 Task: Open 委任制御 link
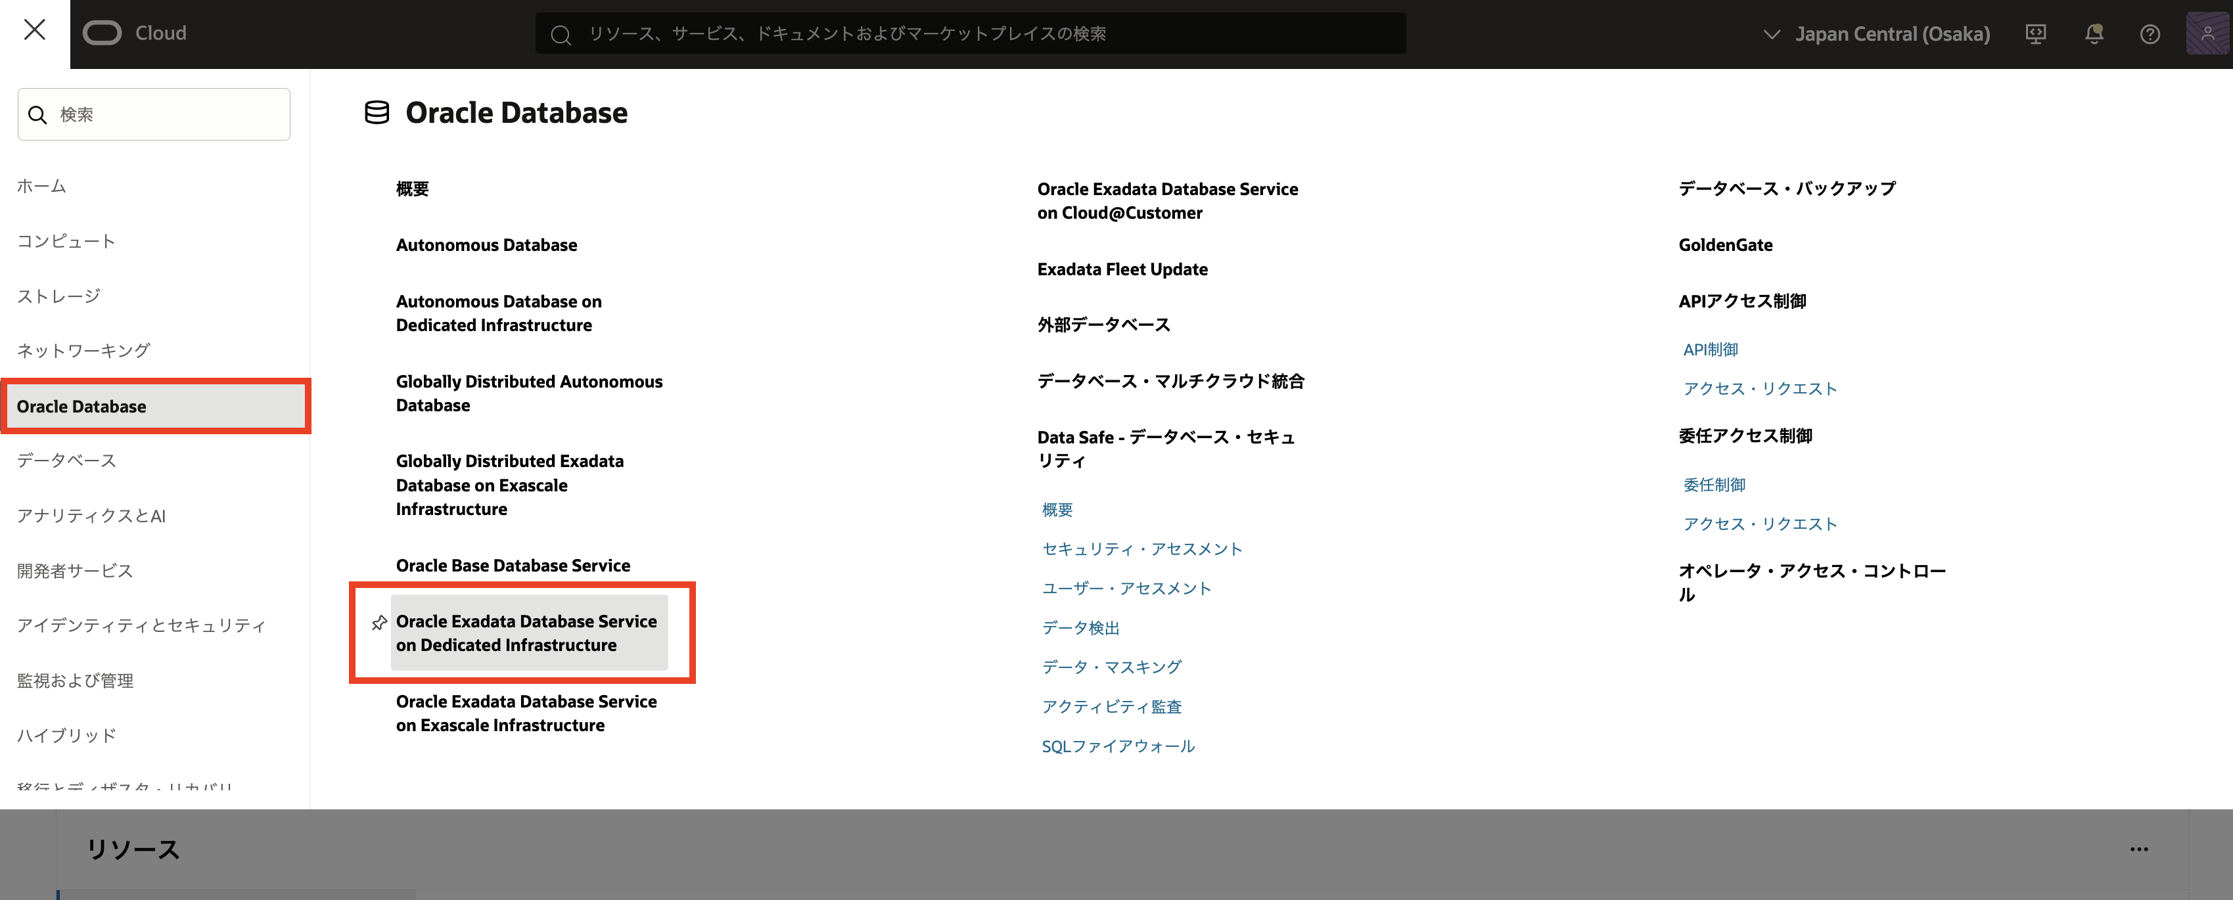pos(1714,485)
